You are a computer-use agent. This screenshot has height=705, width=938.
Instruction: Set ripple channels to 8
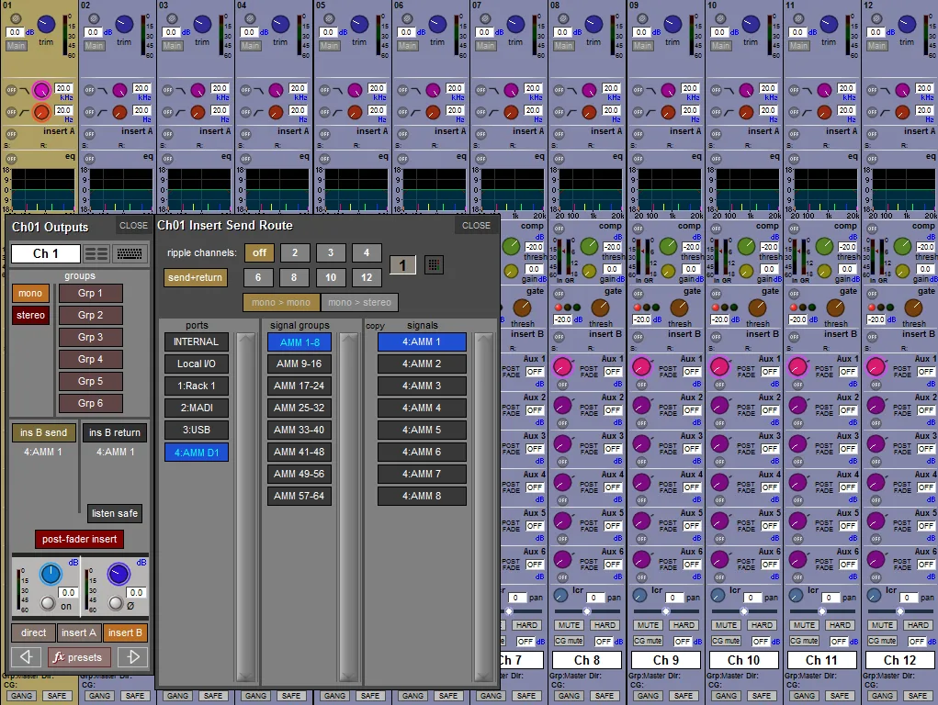(x=294, y=277)
